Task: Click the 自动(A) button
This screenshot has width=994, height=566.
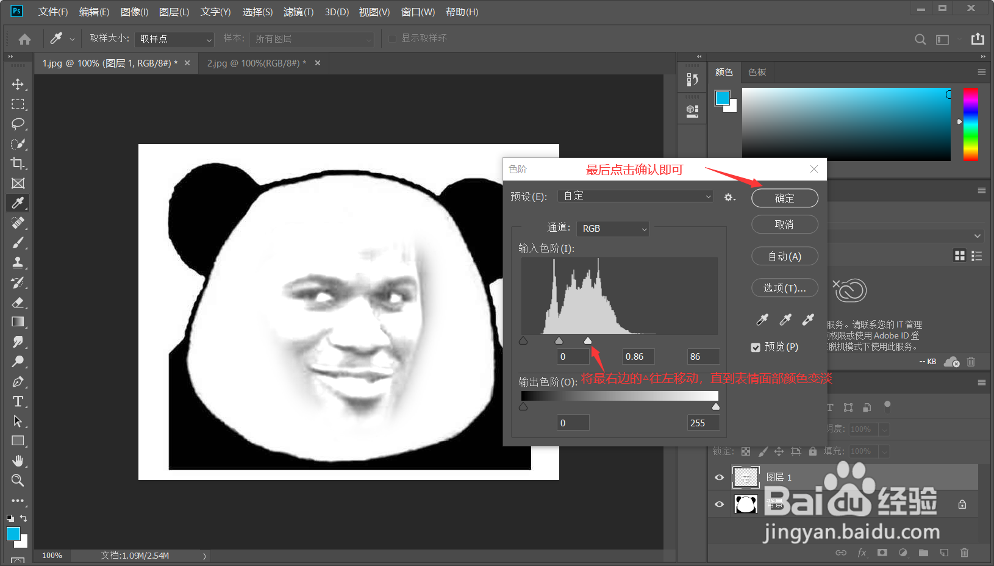Action: pos(785,256)
